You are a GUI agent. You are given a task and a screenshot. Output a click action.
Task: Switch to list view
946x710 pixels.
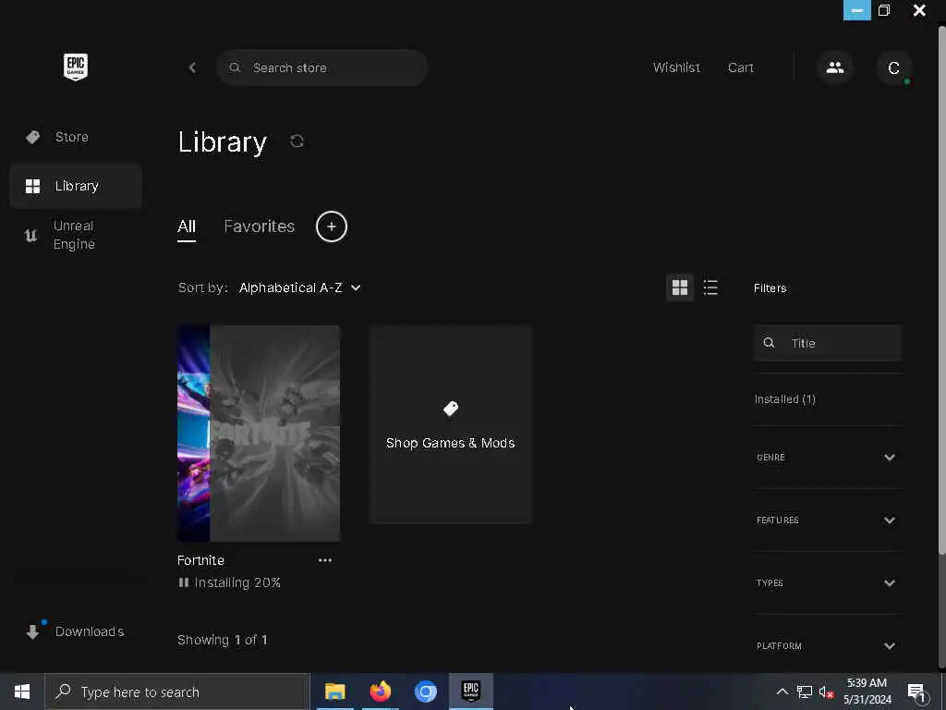tap(710, 288)
